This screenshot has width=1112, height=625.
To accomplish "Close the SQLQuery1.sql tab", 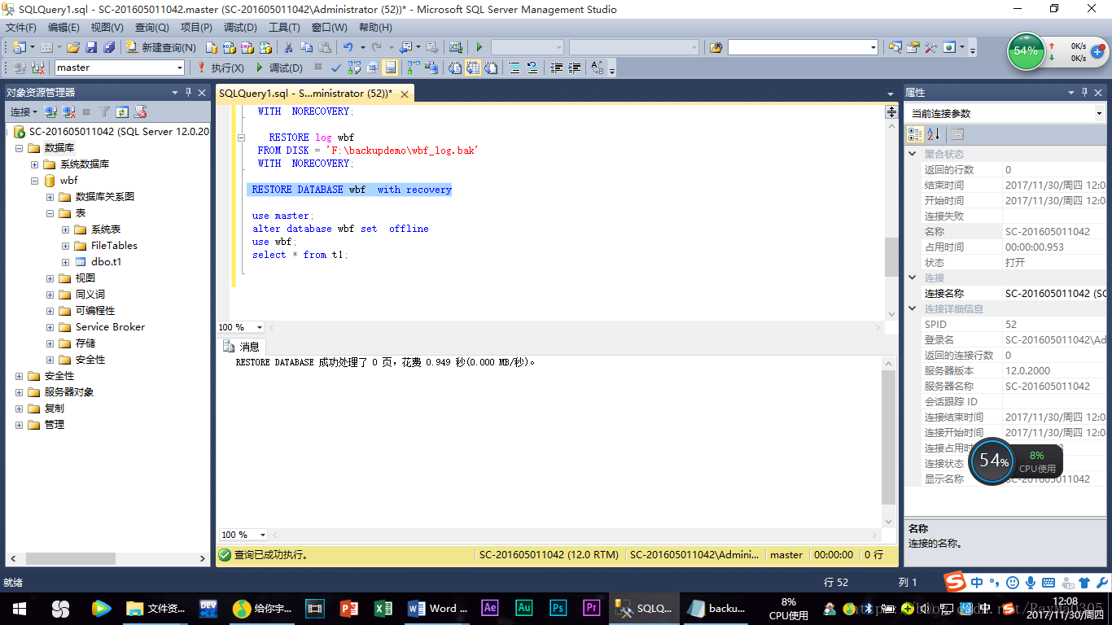I will pos(404,94).
